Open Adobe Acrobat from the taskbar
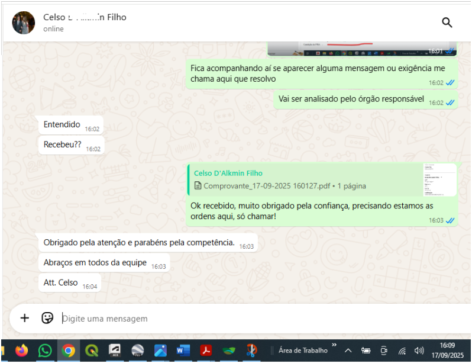Screen dimensions: 472x363 206,351
